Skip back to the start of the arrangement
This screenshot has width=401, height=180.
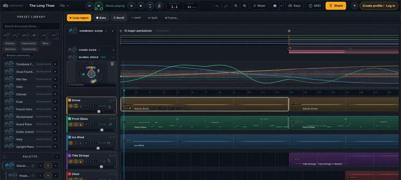pyautogui.click(x=89, y=6)
